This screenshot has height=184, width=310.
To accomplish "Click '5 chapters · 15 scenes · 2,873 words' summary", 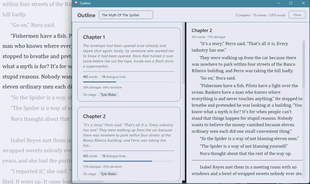I will tap(261, 15).
